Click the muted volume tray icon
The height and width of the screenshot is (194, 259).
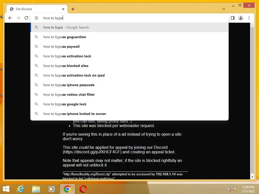229,189
